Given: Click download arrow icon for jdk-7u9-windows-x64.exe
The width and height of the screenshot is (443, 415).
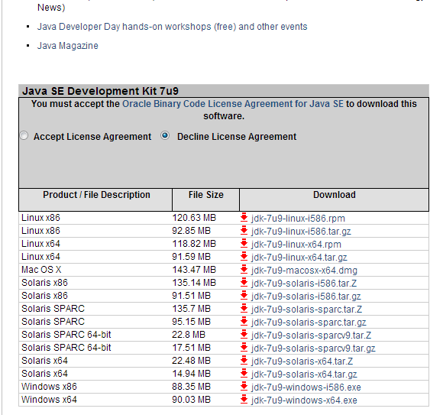Looking at the screenshot, I should [244, 400].
